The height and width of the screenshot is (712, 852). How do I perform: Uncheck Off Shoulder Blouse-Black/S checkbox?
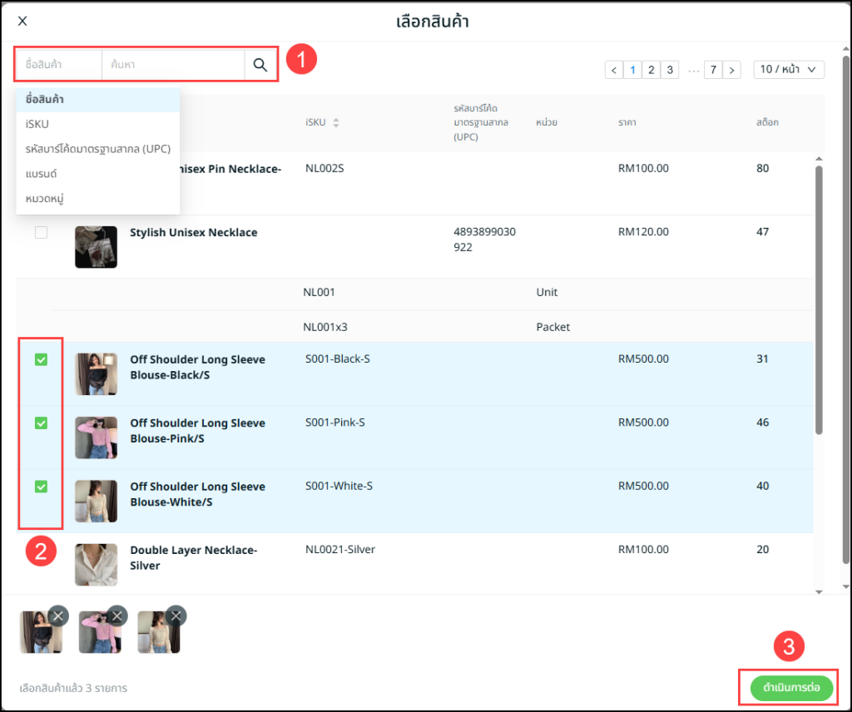41,360
